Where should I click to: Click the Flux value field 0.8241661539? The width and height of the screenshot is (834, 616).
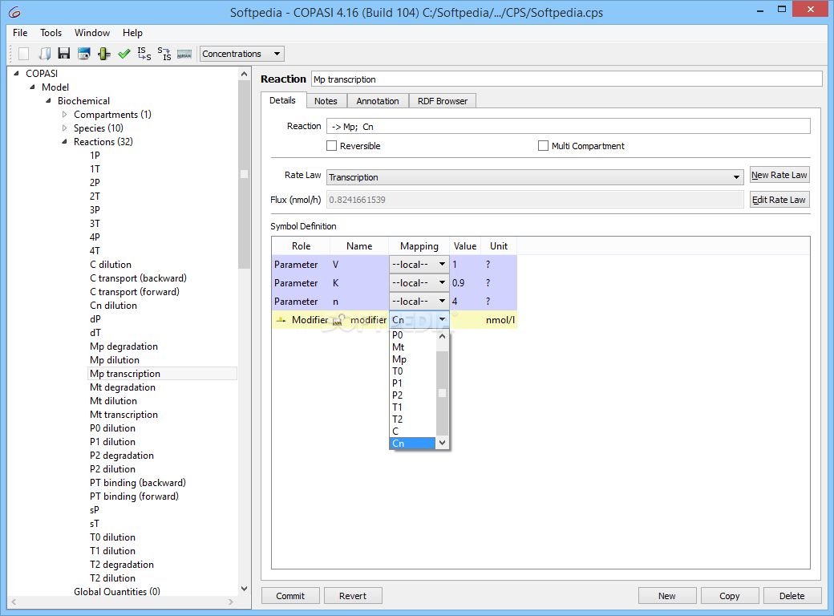point(535,200)
